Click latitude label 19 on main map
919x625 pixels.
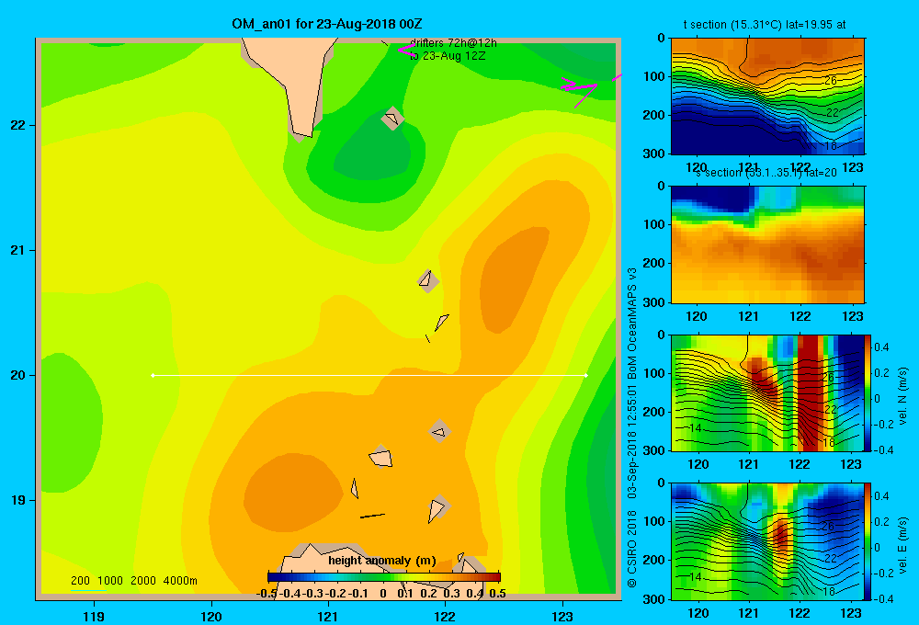[x=18, y=500]
